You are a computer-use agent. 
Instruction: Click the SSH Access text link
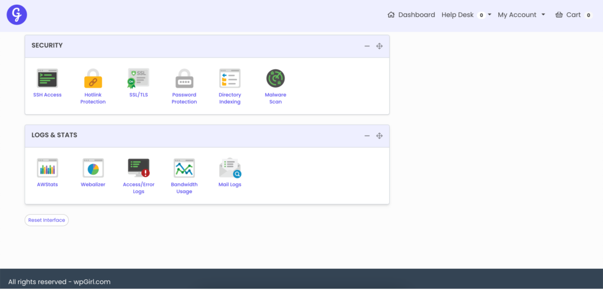[47, 95]
